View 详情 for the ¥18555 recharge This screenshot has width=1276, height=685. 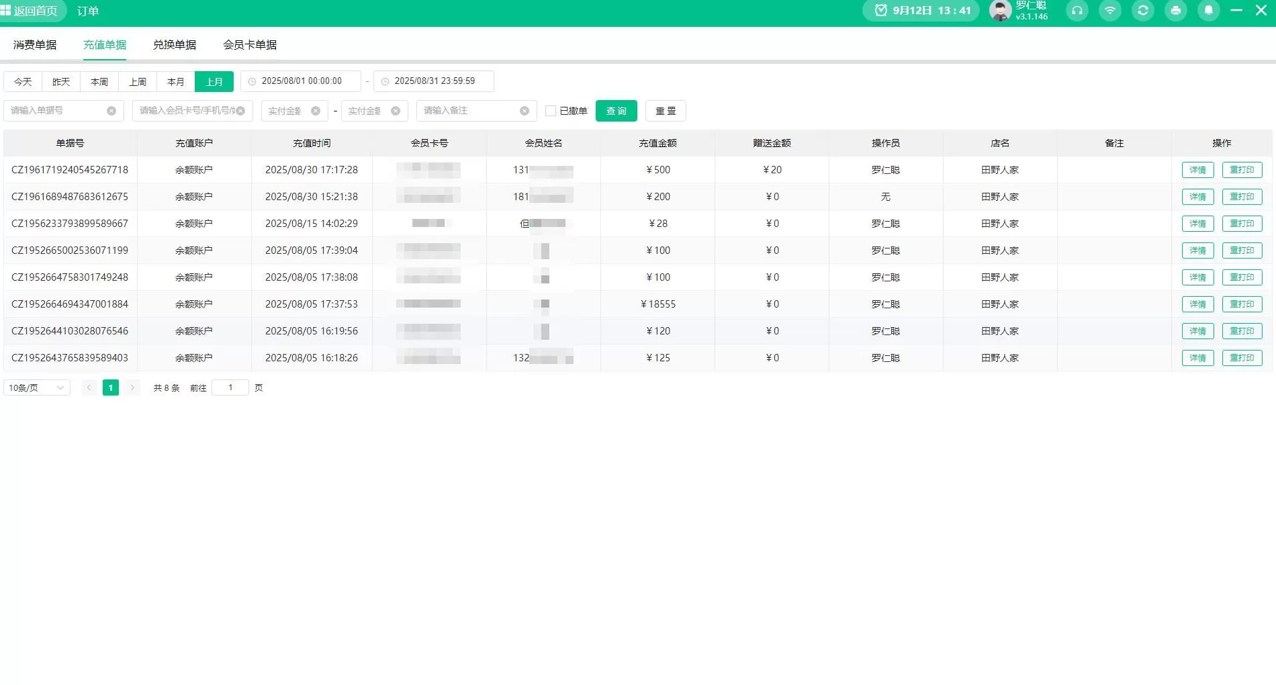1197,304
